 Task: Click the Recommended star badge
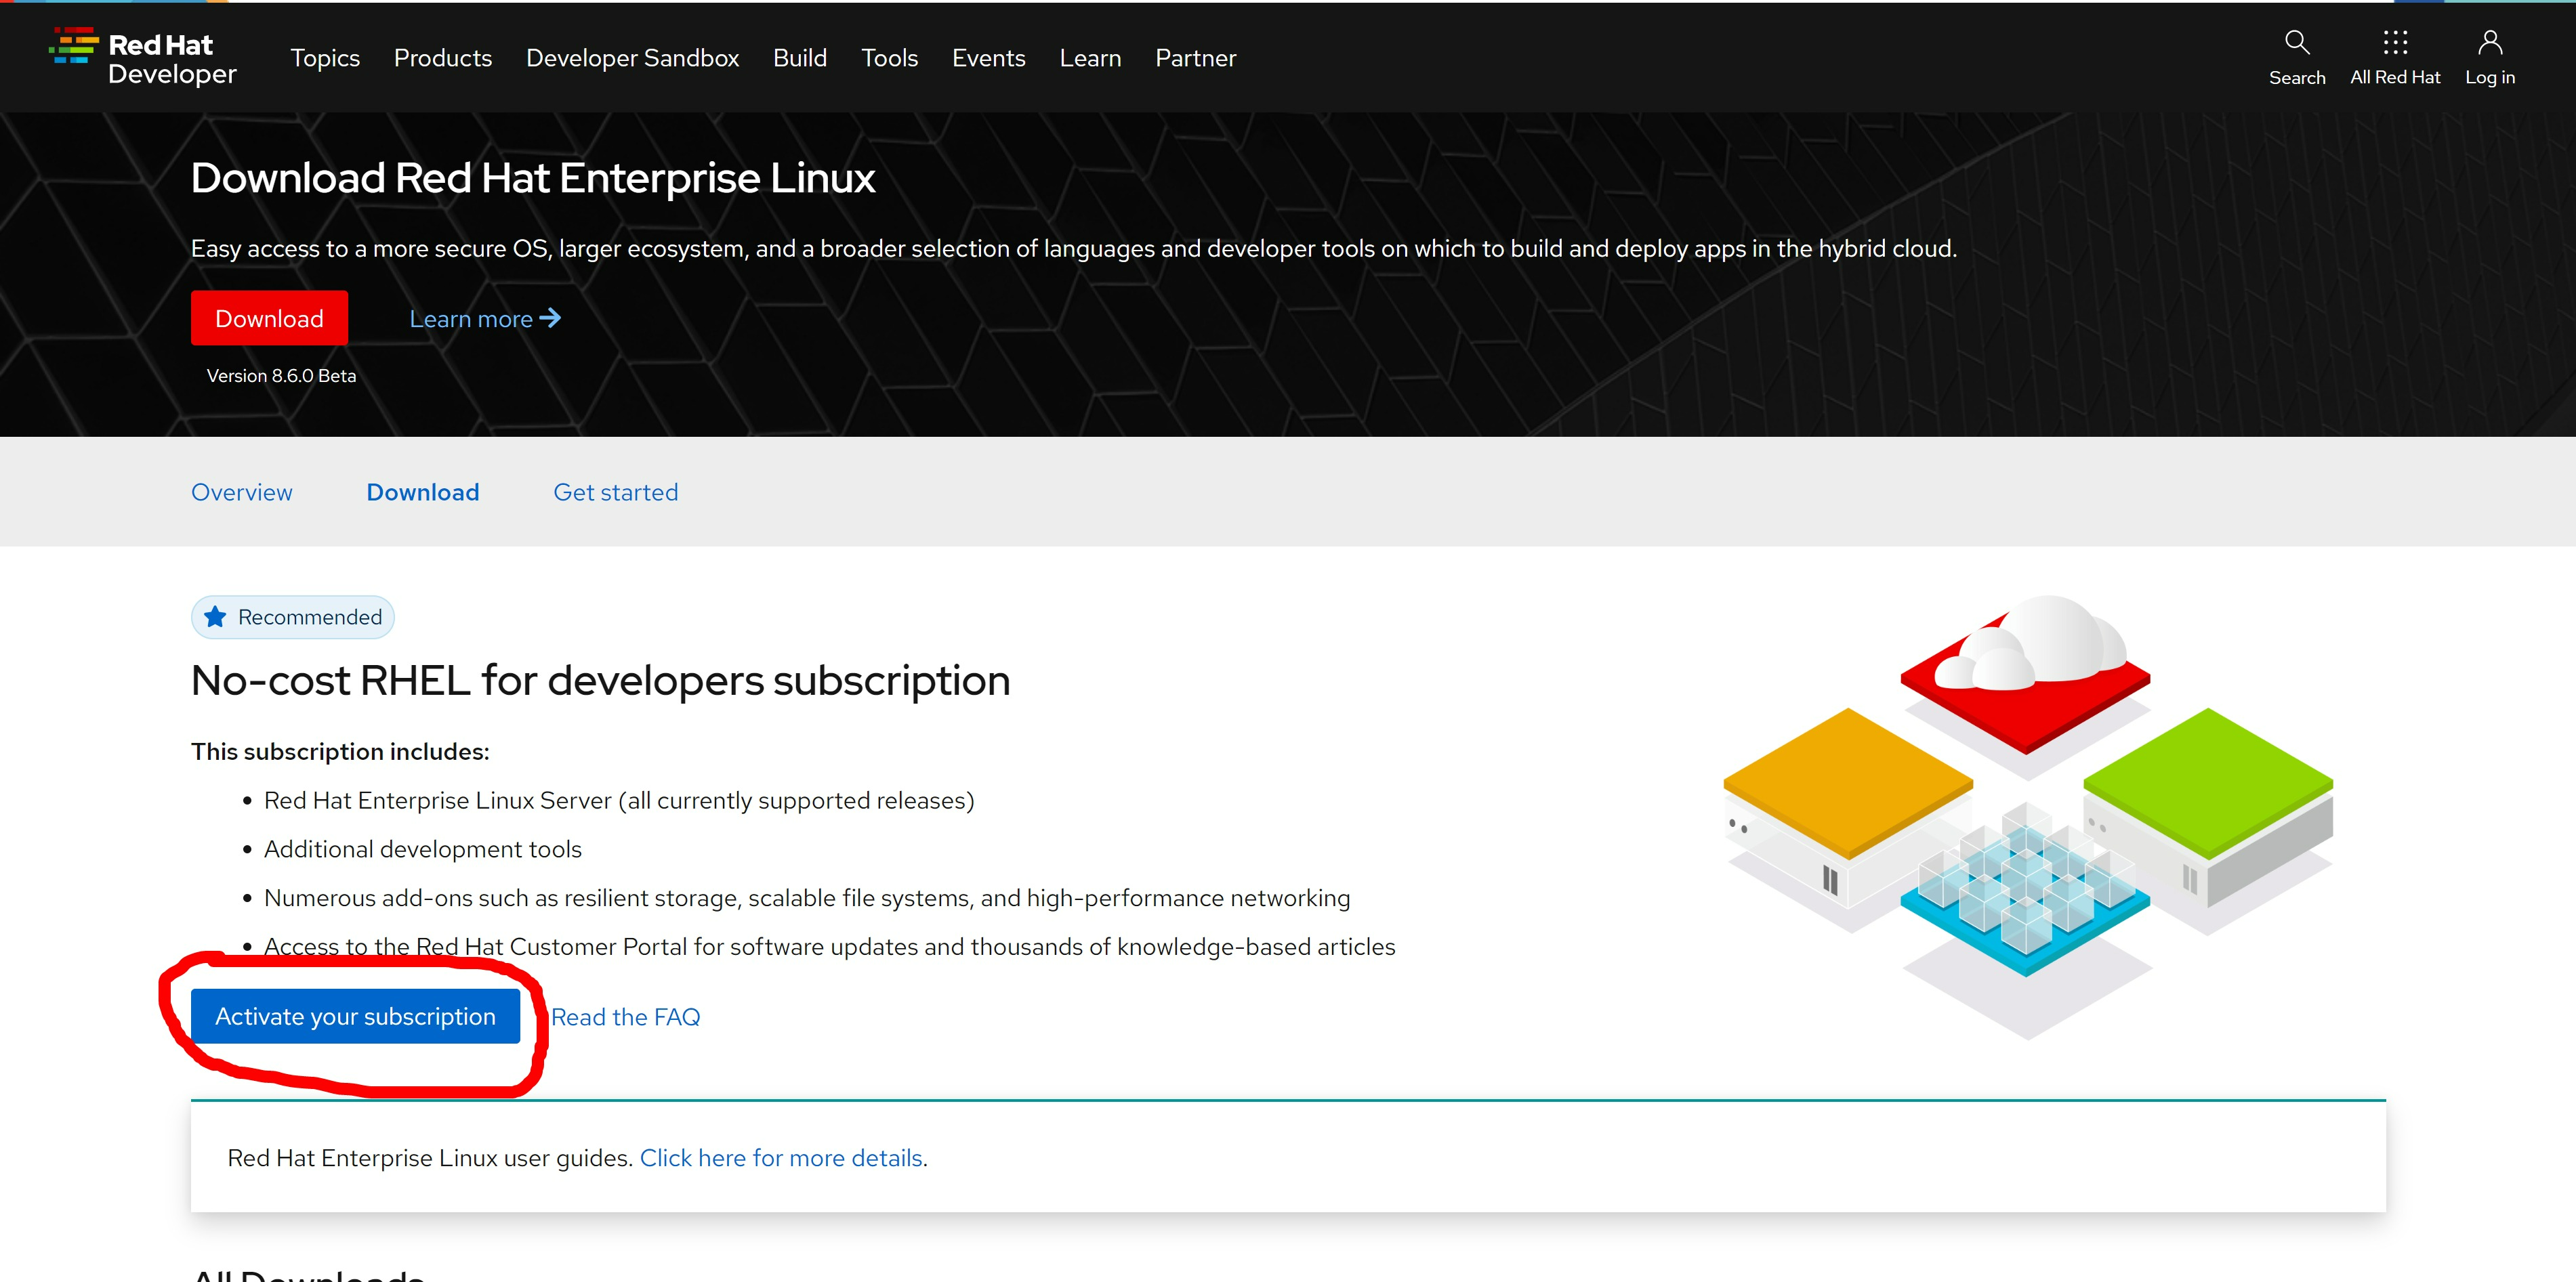point(293,616)
